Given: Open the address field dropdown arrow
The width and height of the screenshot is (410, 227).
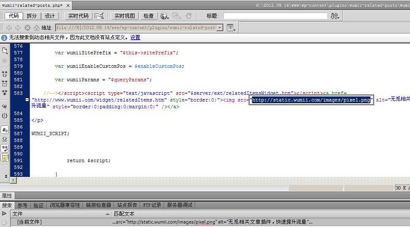Looking at the screenshot, I should point(220,27).
